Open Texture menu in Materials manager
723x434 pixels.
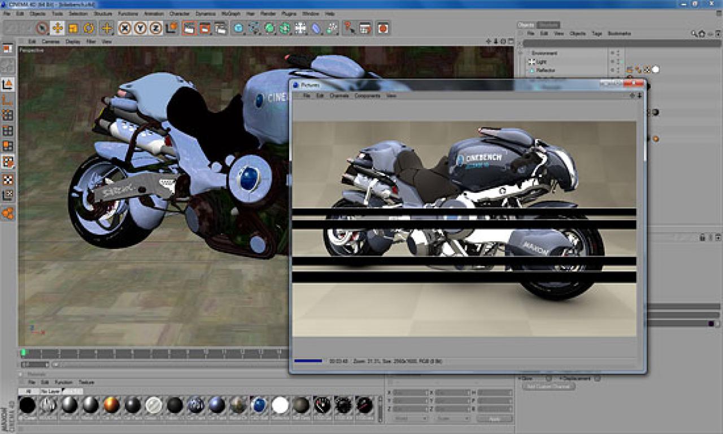[86, 382]
